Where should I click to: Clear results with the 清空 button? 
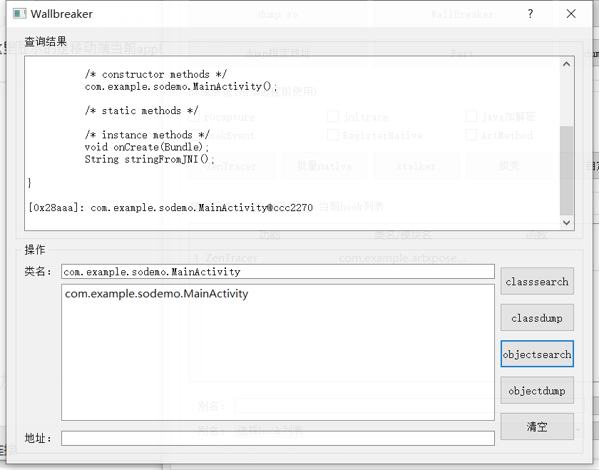tap(537, 426)
